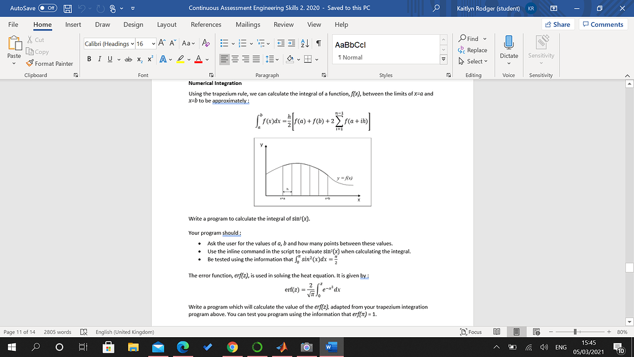Open the Change Case dropdown
634x357 pixels.
188,43
